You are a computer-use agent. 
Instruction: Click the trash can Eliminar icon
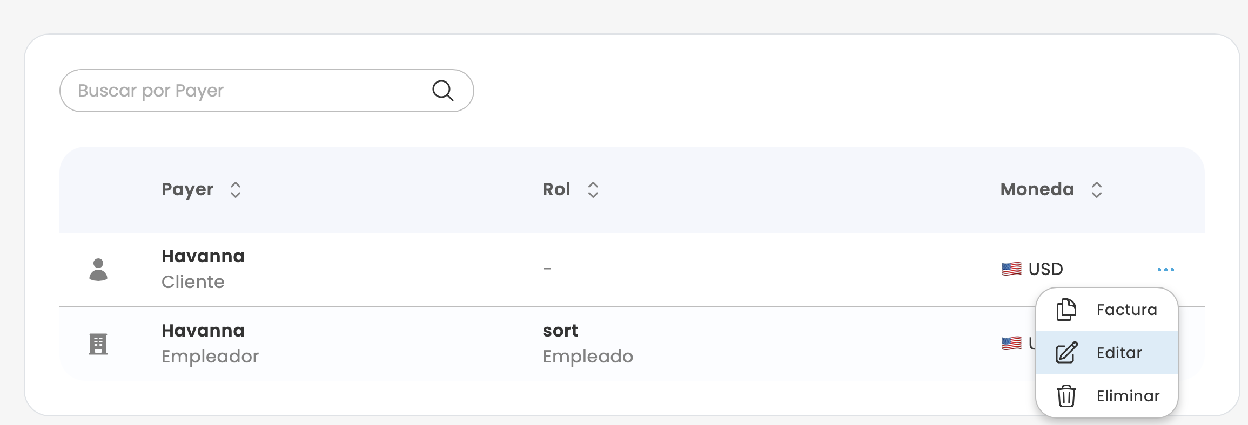coord(1066,396)
